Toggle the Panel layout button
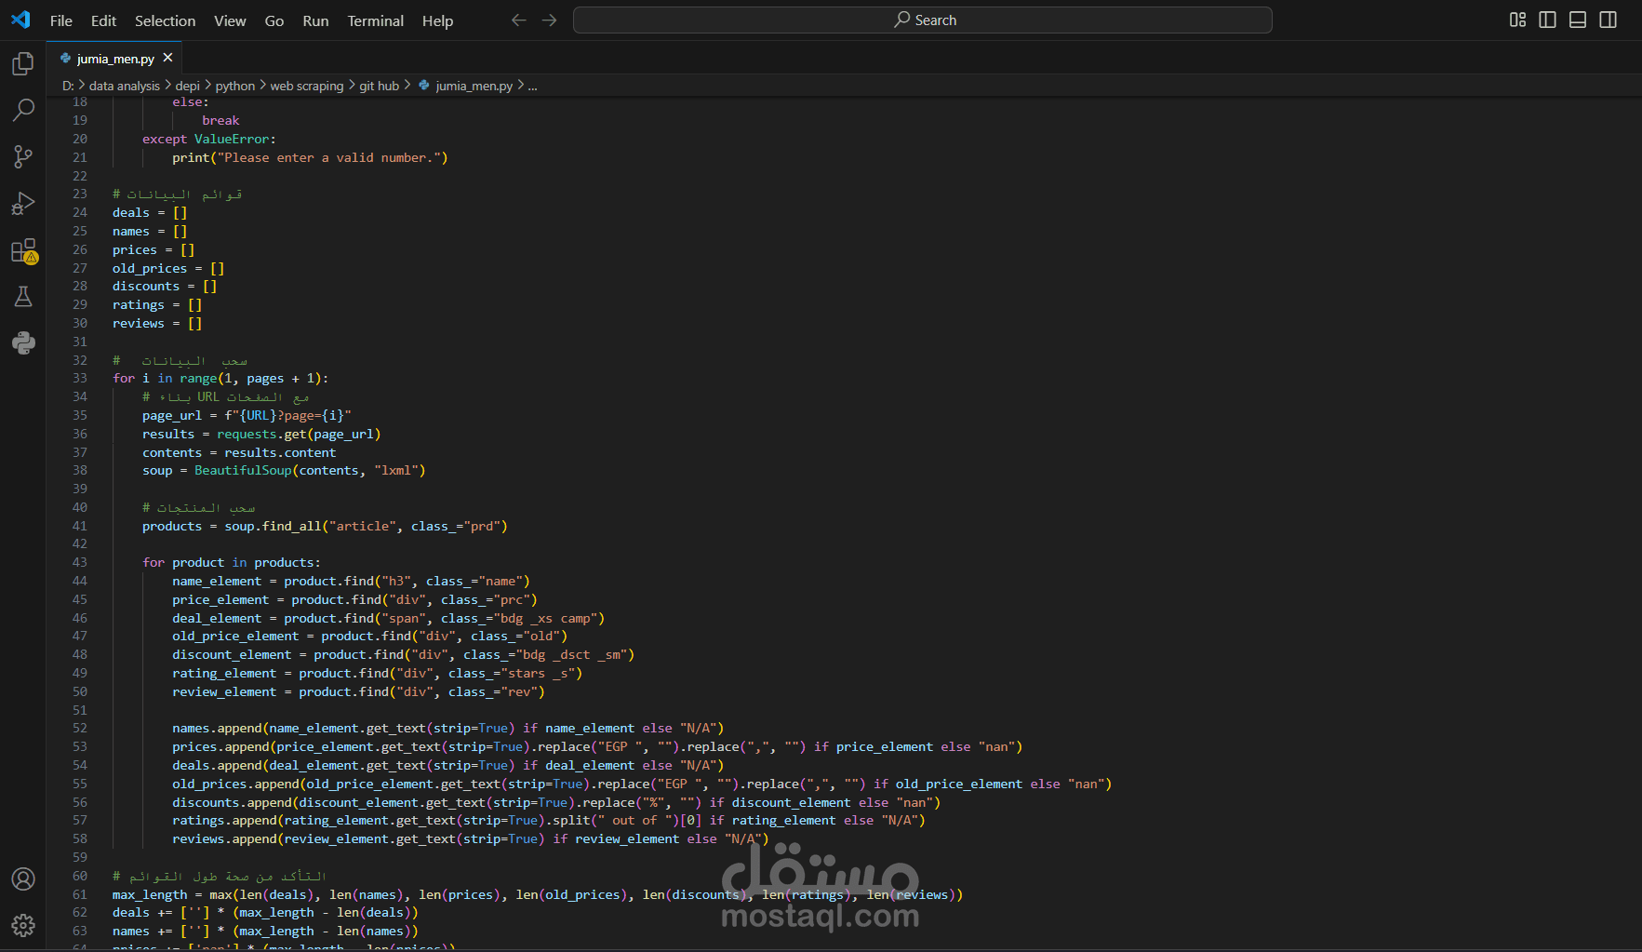Image resolution: width=1642 pixels, height=952 pixels. pos(1577,19)
